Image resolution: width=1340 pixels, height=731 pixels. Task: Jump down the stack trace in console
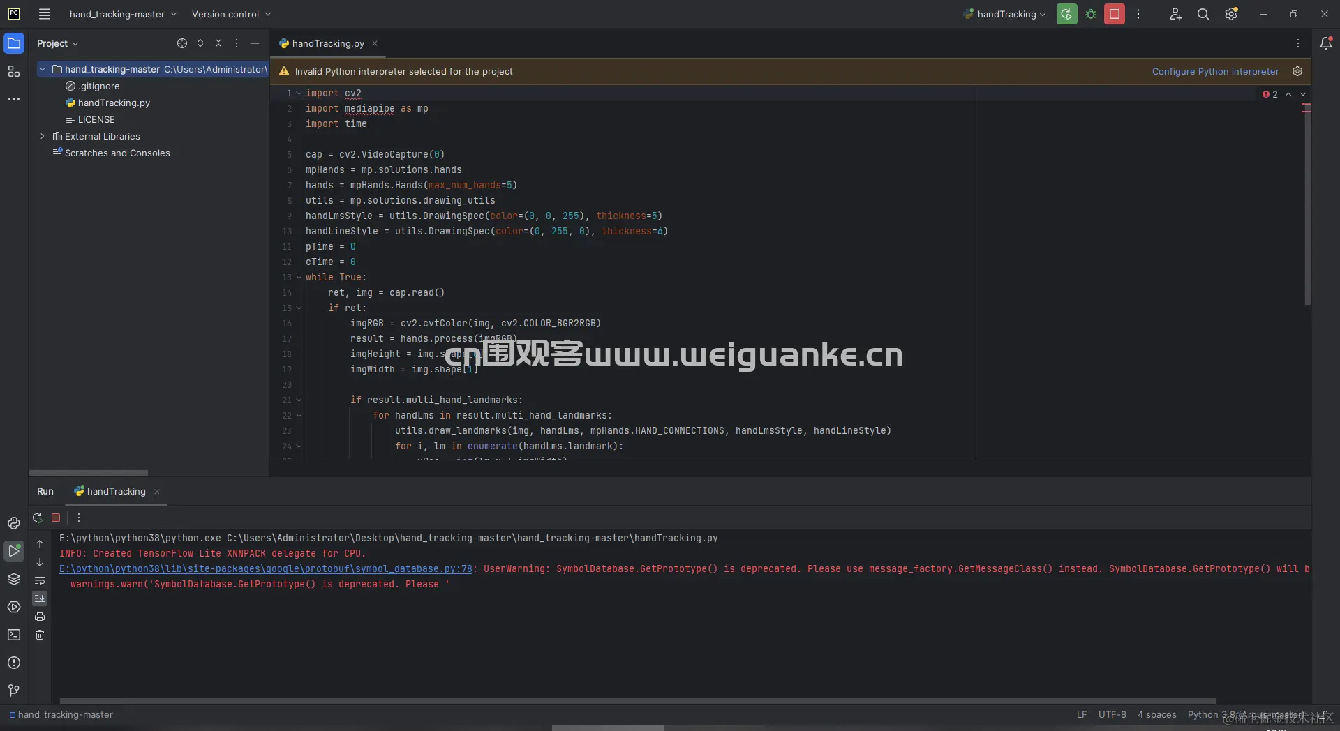40,562
